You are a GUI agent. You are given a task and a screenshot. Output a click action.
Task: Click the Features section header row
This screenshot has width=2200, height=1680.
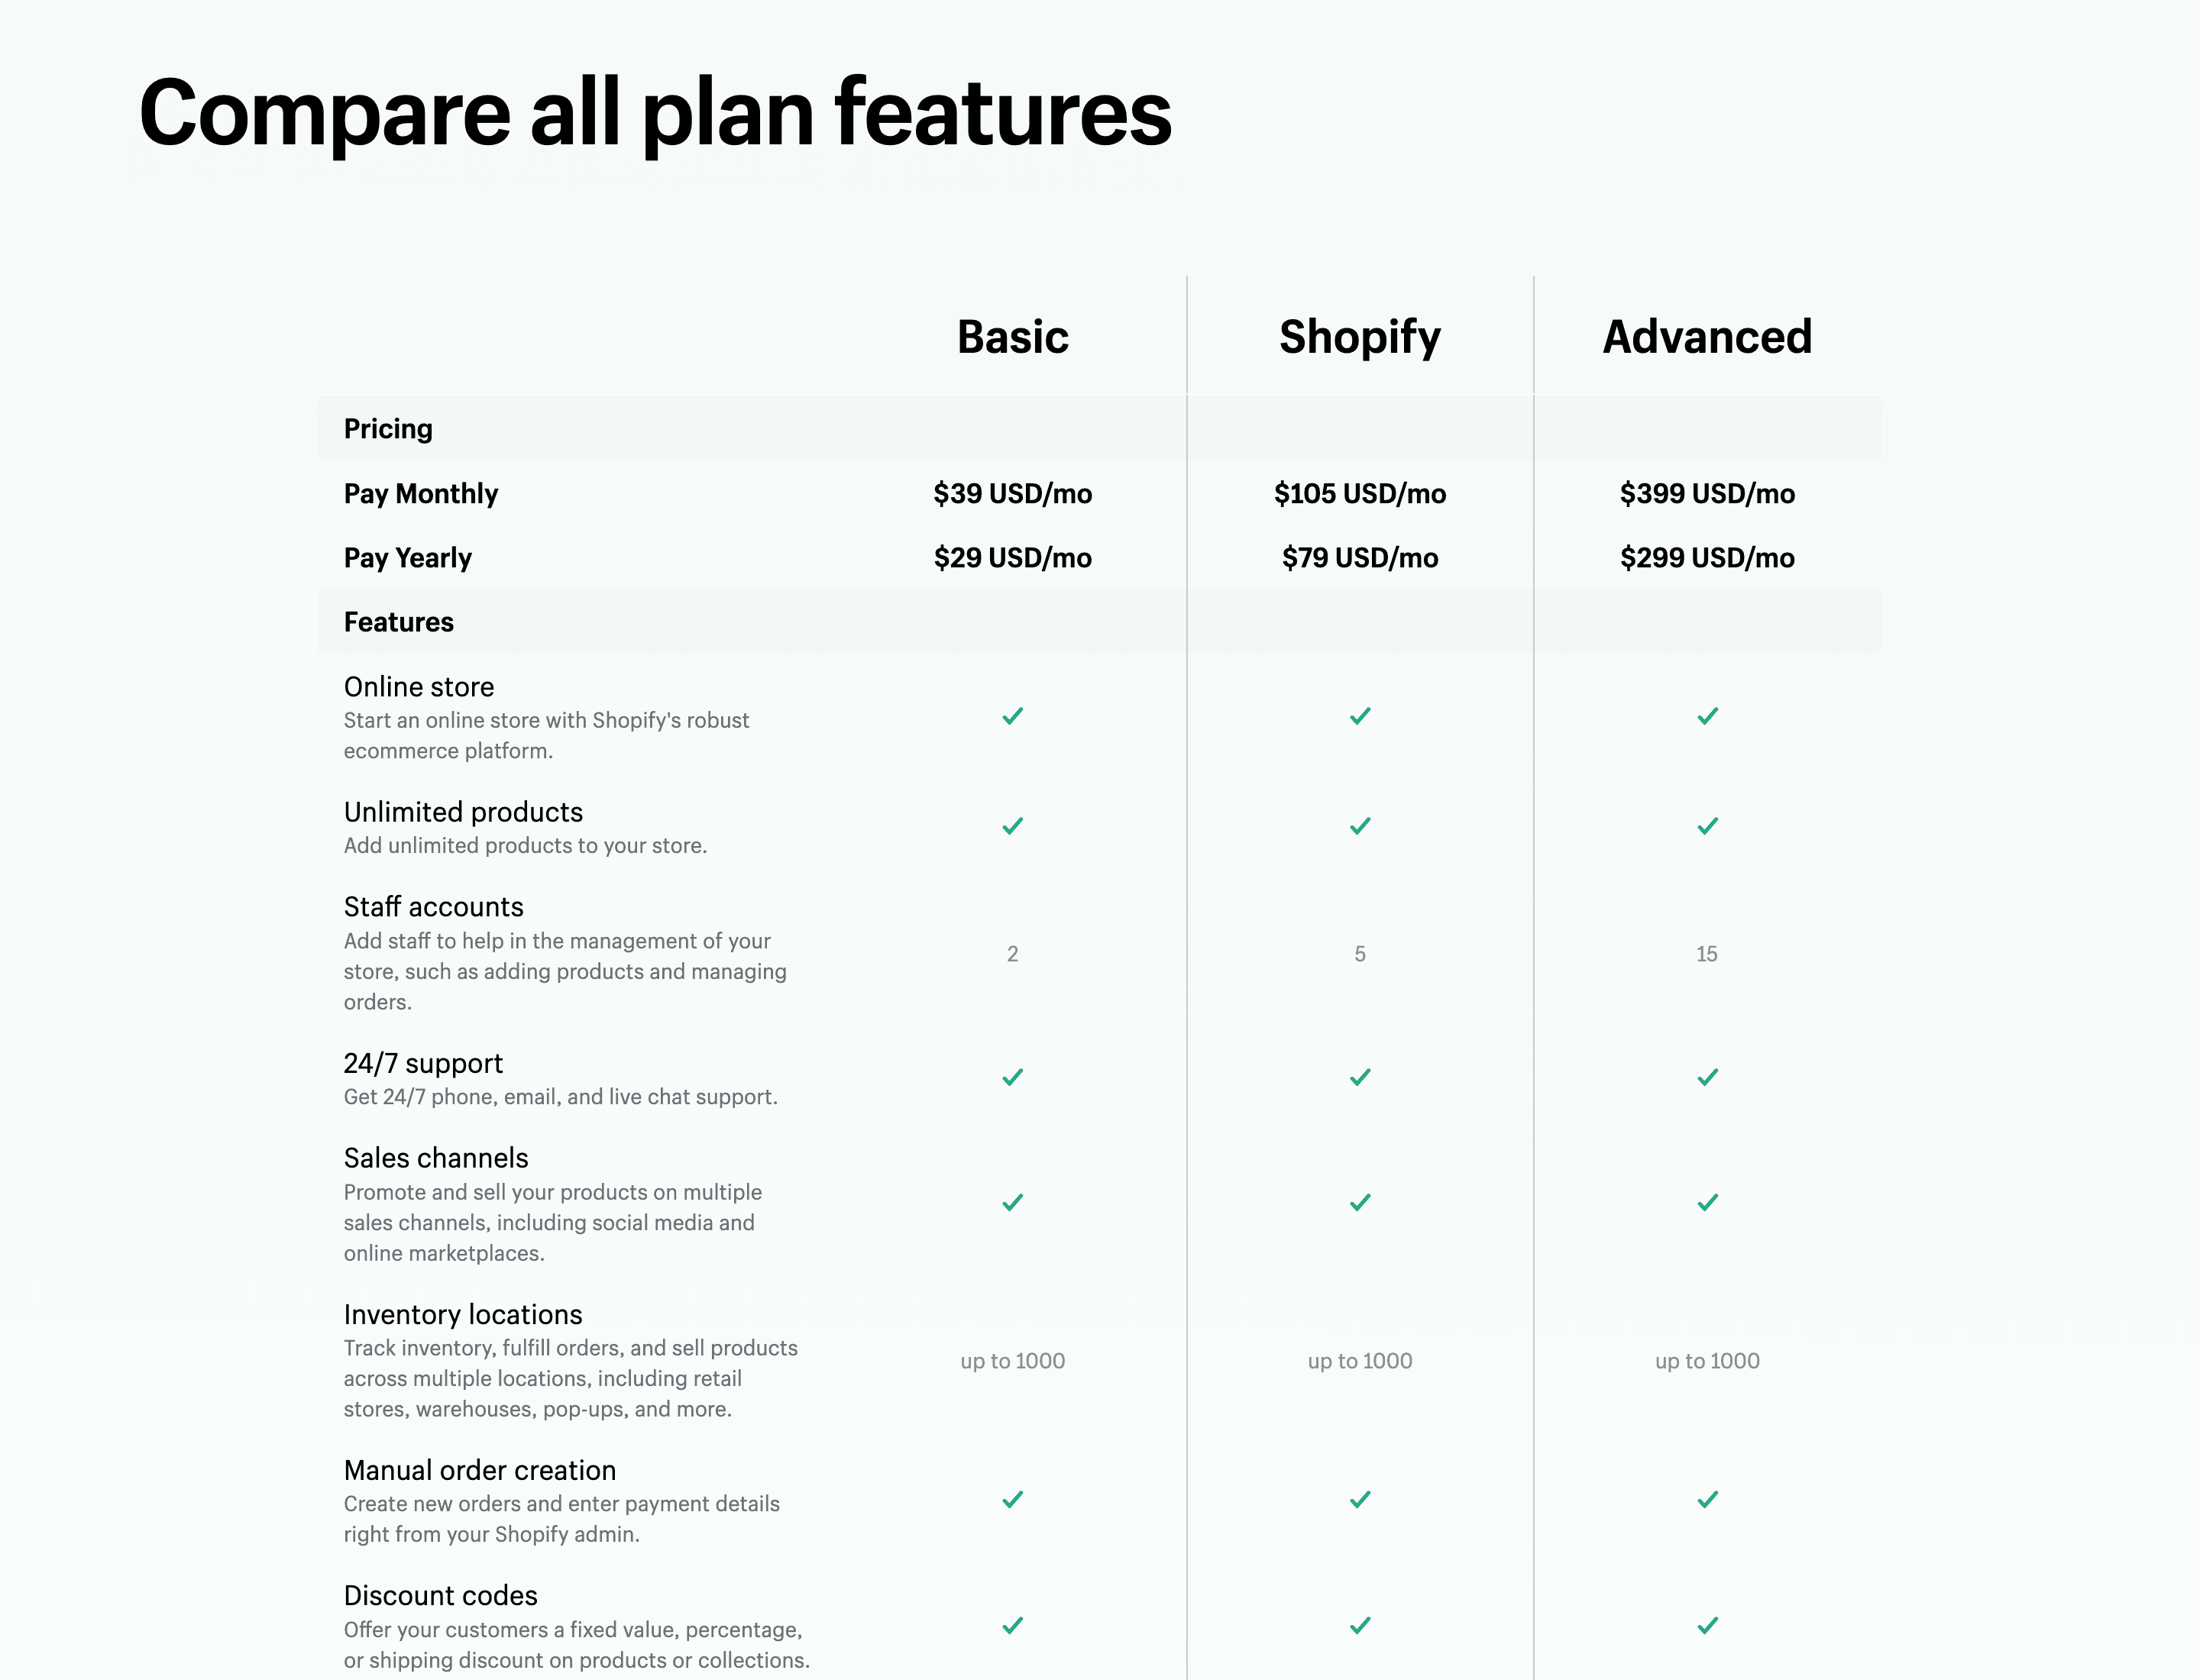(398, 622)
